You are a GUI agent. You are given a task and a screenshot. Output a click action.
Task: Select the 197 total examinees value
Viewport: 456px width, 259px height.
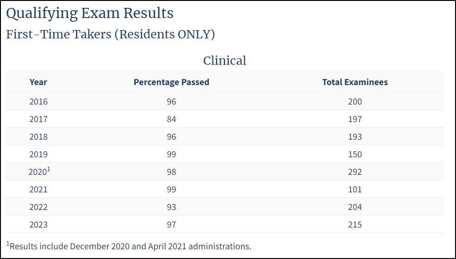tap(355, 119)
